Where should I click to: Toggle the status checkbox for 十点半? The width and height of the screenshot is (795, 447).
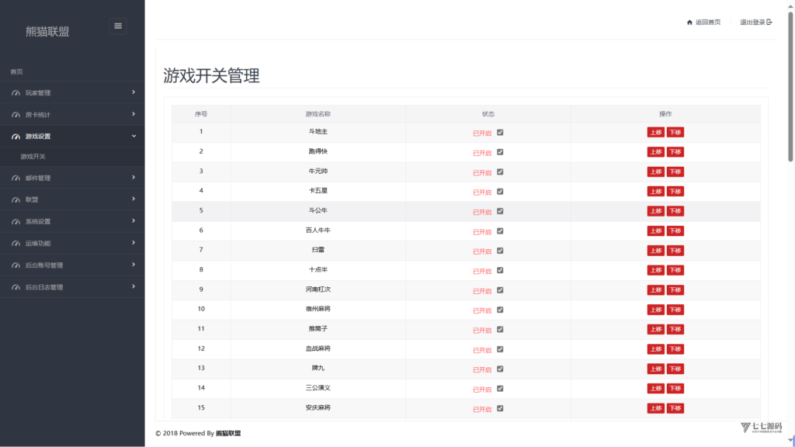tap(500, 271)
